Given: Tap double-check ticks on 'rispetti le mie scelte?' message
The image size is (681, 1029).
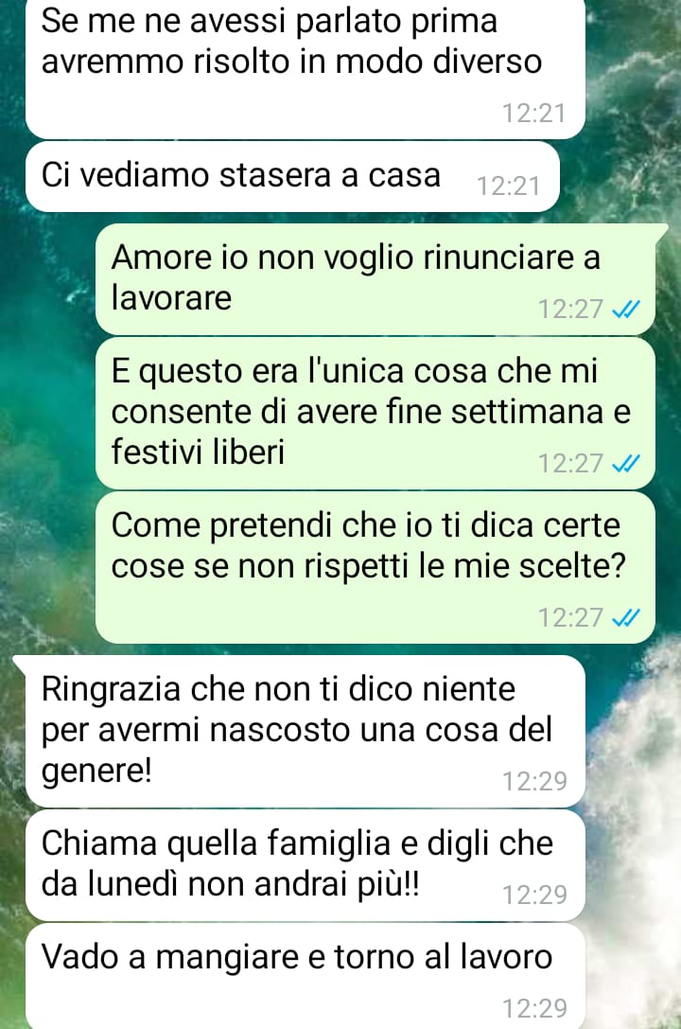Looking at the screenshot, I should coord(625,618).
